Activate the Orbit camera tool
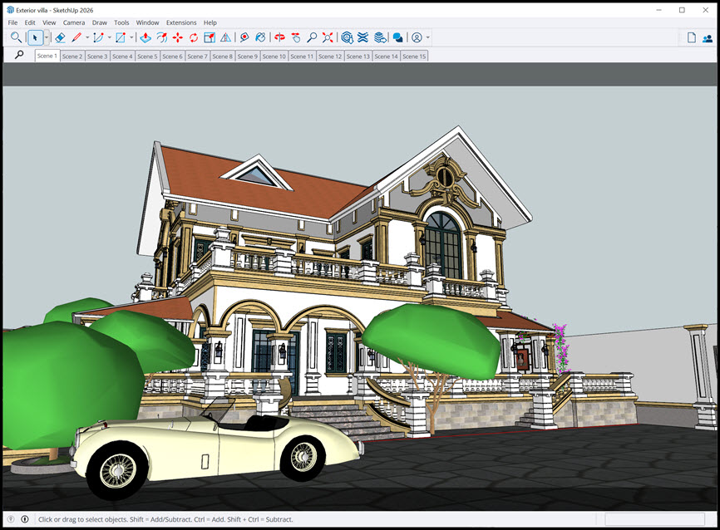This screenshot has width=720, height=530. click(x=279, y=37)
